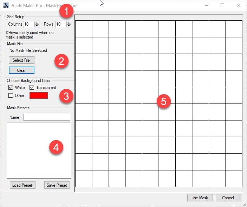
Task: Click the preset Name text field
Action: 47,117
